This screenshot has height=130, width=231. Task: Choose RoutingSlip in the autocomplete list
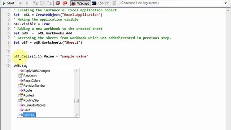pyautogui.click(x=31, y=100)
